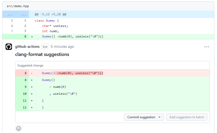The image size is (217, 133).
Task: Add an emoji reaction with the smiley icon
Action: pyautogui.click(x=19, y=129)
